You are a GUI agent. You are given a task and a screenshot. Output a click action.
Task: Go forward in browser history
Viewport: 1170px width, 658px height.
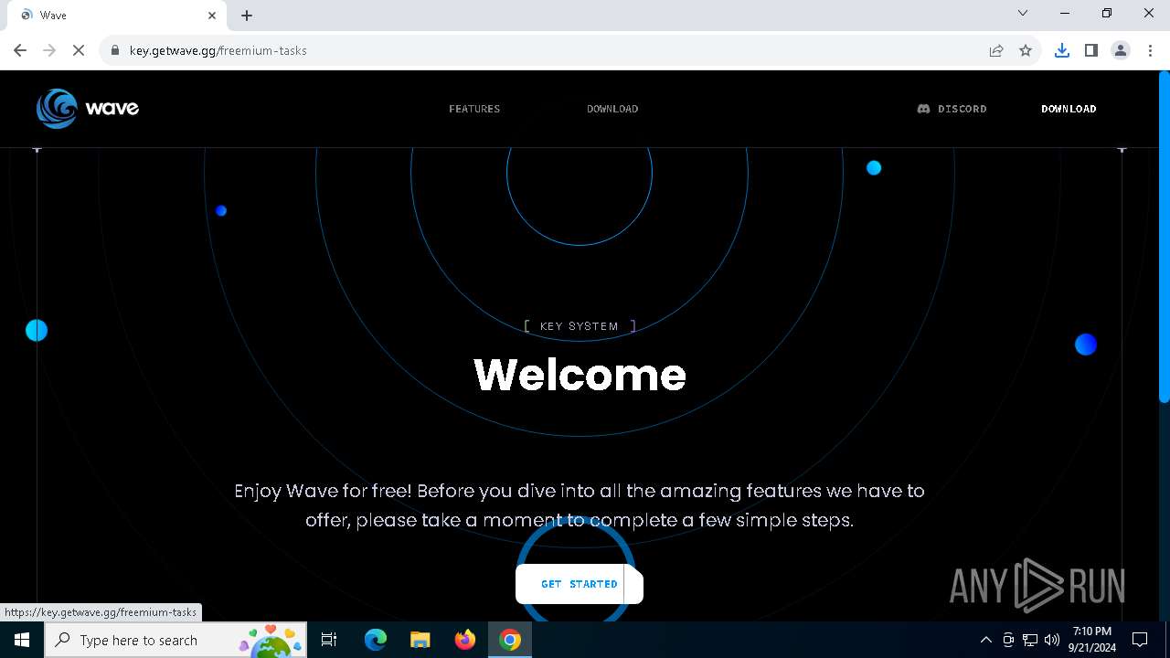[x=49, y=50]
